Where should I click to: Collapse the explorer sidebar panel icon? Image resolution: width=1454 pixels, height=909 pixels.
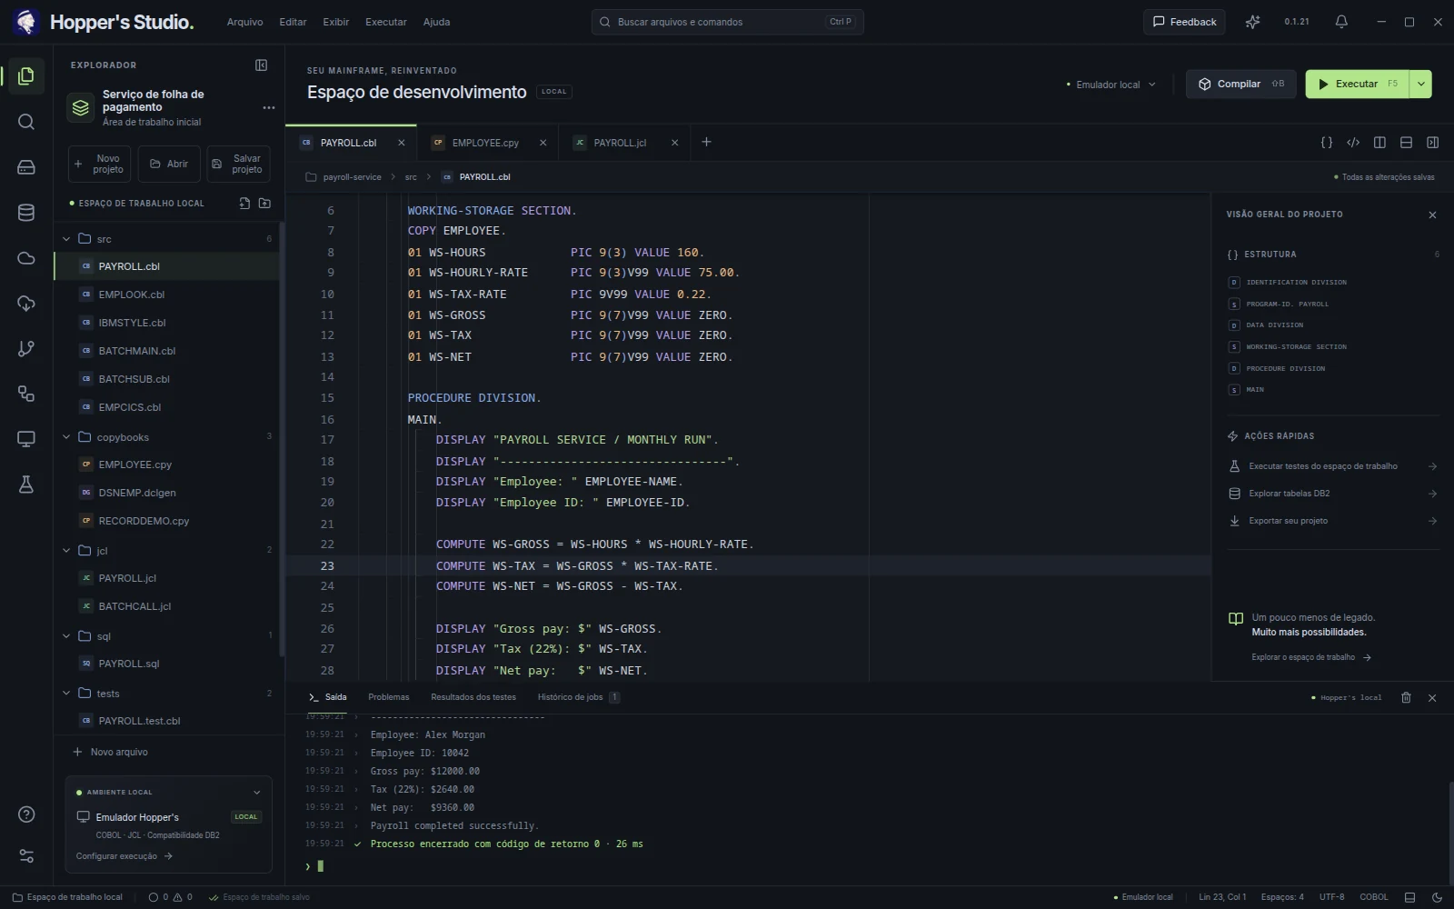[261, 65]
